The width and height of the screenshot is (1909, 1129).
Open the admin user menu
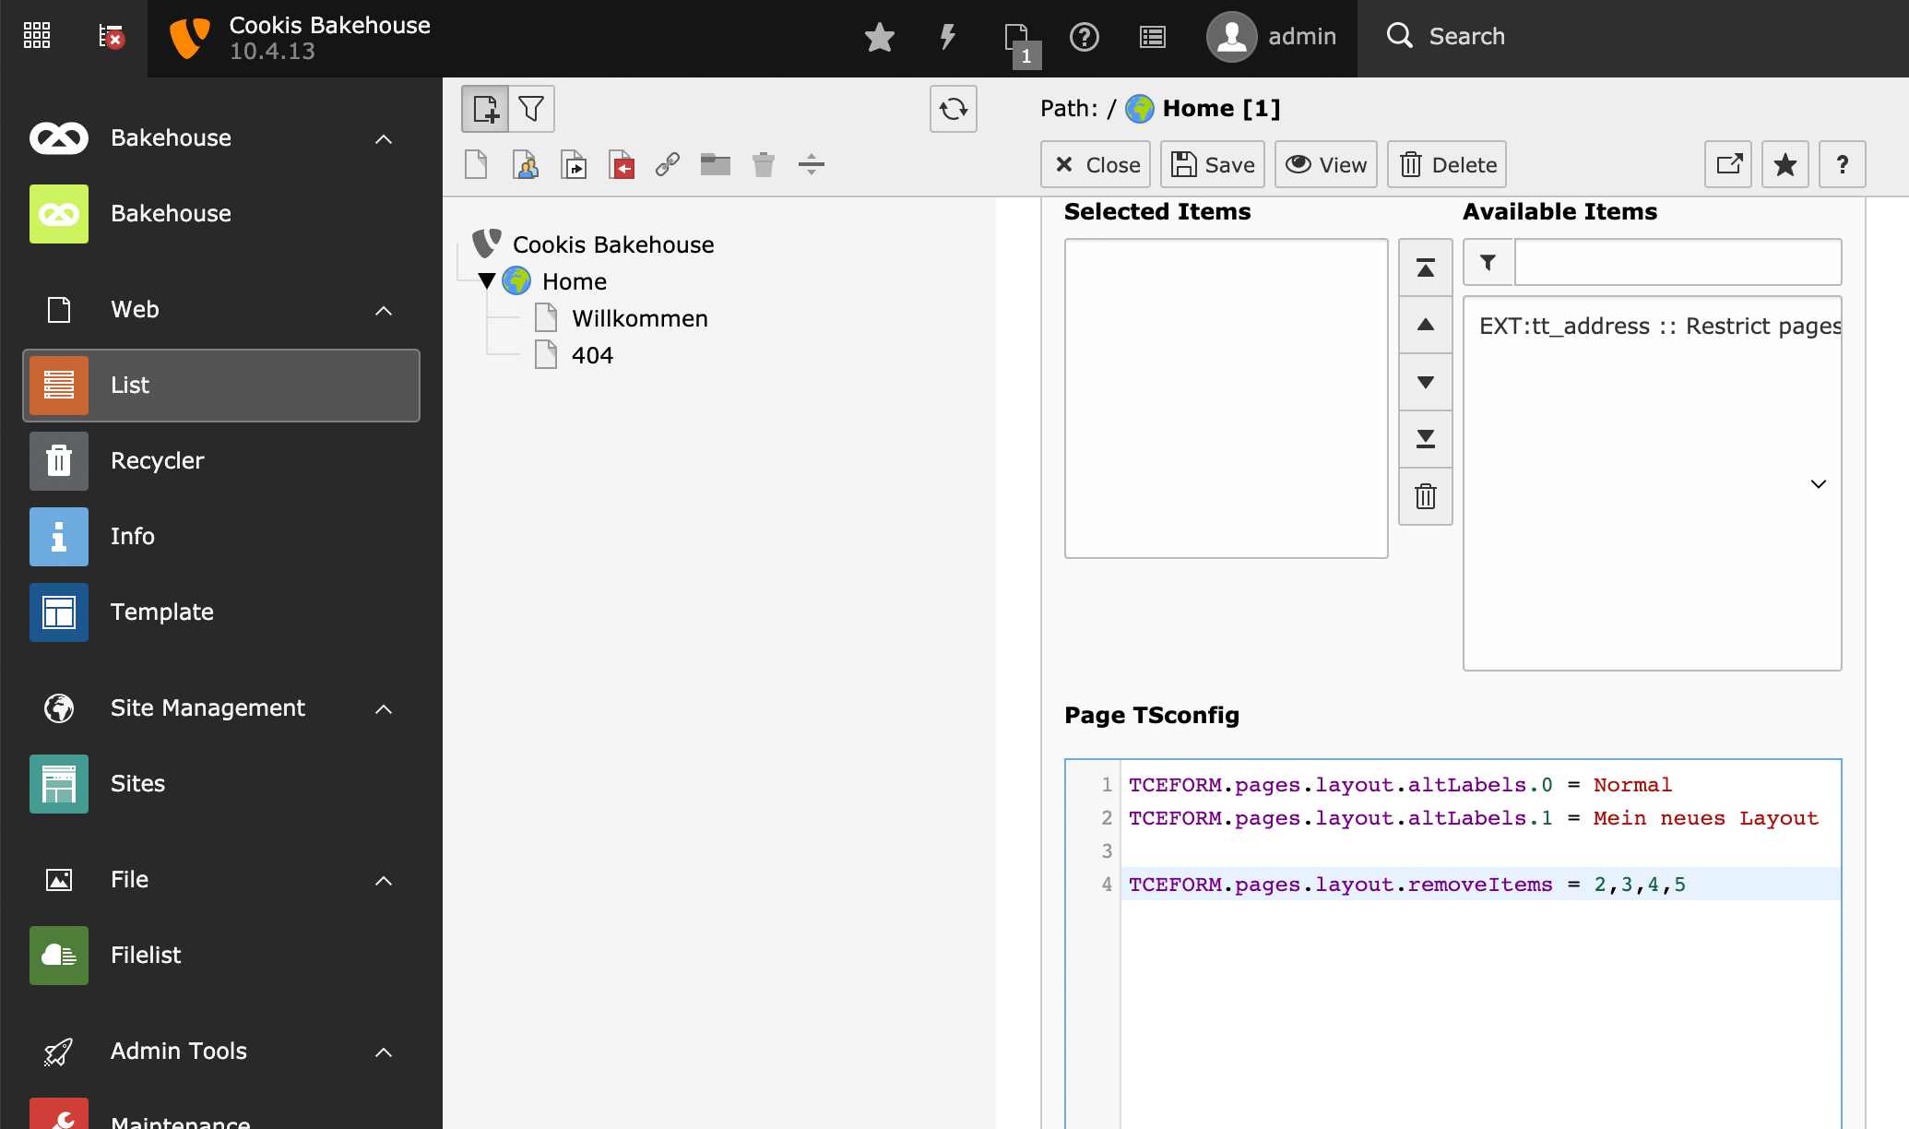1272,37
